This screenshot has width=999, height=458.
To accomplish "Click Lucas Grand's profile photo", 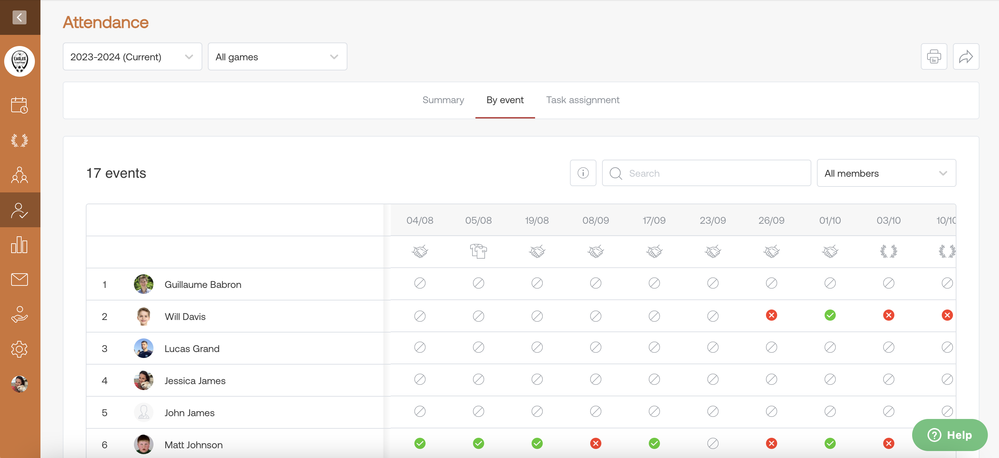I will [143, 348].
